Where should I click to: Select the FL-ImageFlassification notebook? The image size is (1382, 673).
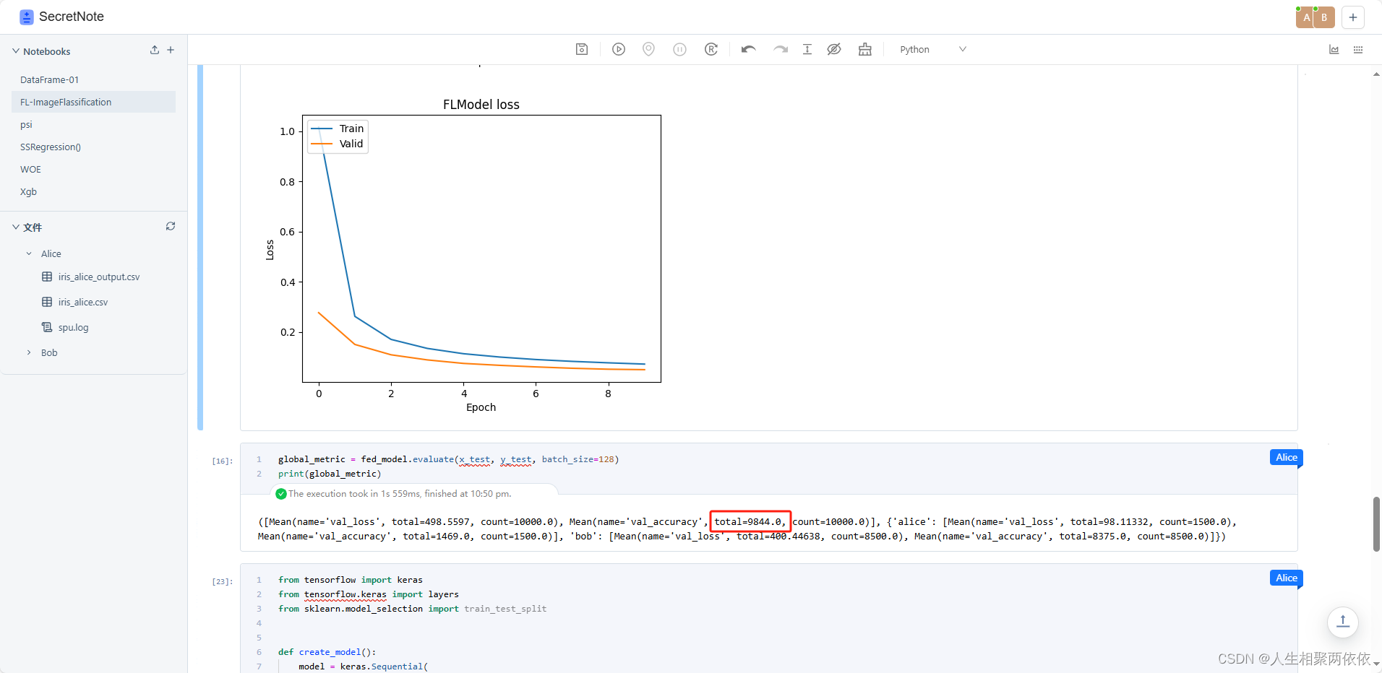pyautogui.click(x=93, y=102)
